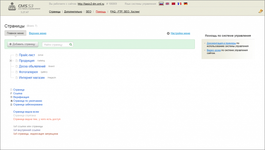Open the Дополнительно menu
Screen dimensions: 265x150
click(x=73, y=11)
